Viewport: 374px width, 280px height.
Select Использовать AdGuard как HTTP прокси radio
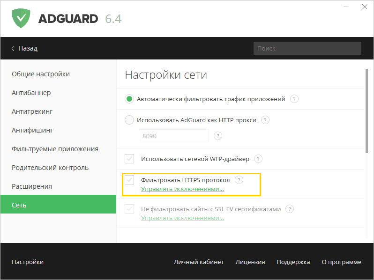point(129,120)
